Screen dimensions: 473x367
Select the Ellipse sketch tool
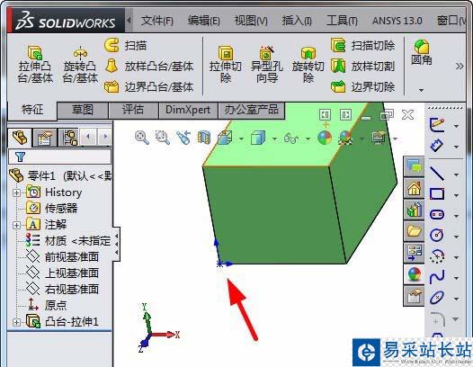[437, 297]
